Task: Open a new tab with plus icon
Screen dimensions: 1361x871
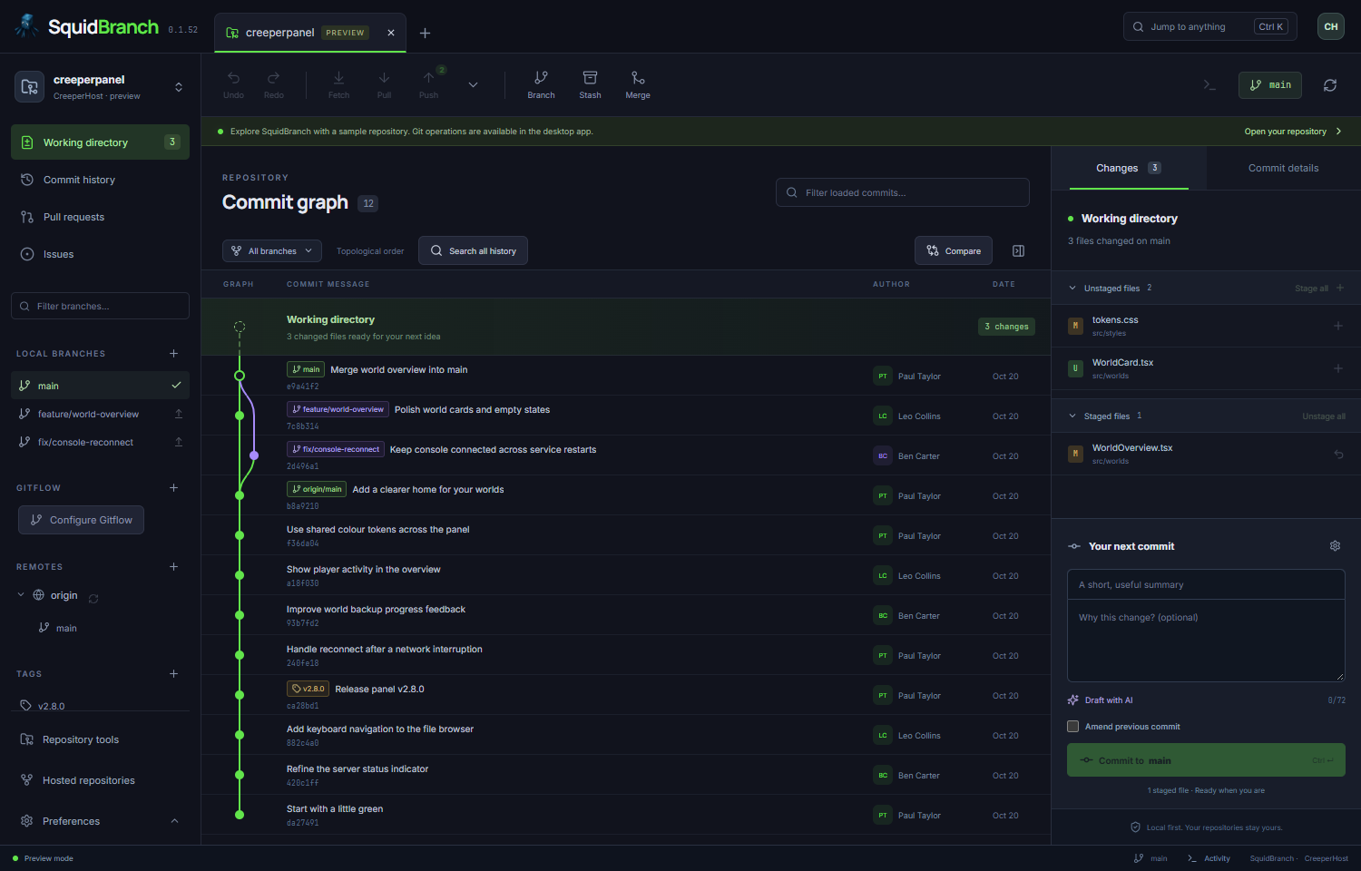Action: (425, 34)
